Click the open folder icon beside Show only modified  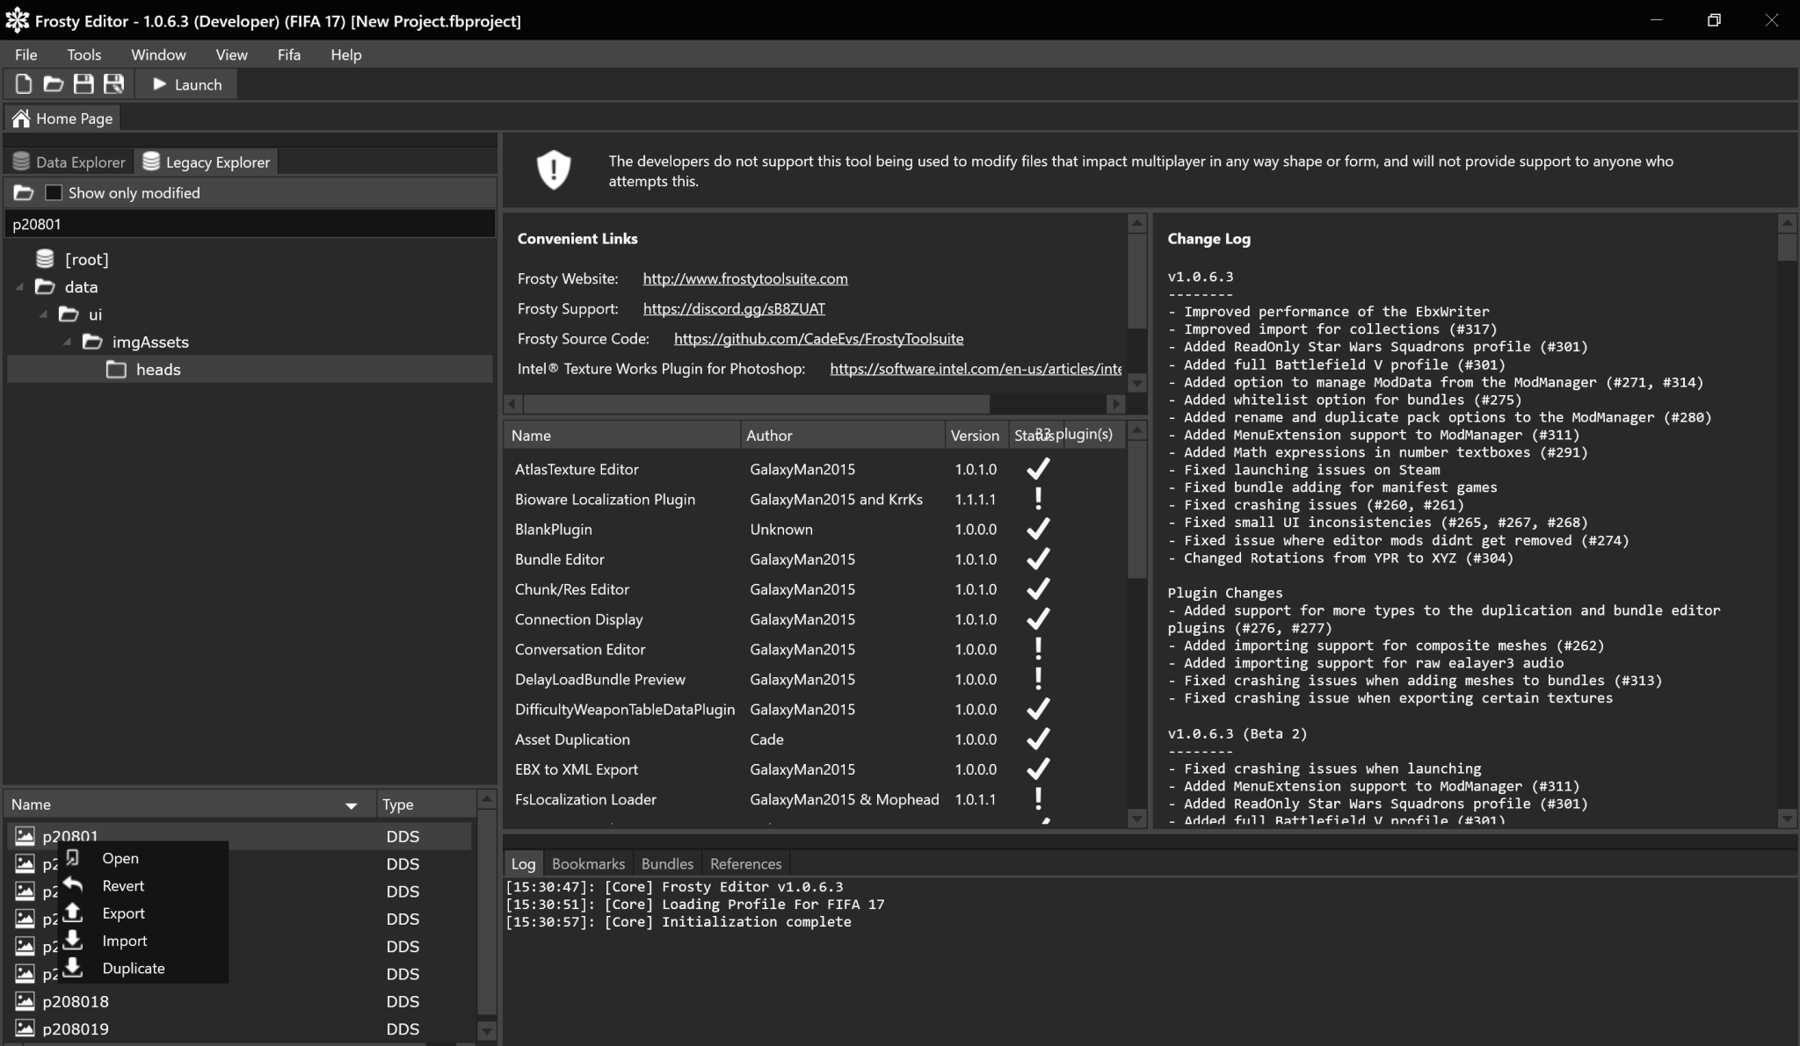pos(24,192)
